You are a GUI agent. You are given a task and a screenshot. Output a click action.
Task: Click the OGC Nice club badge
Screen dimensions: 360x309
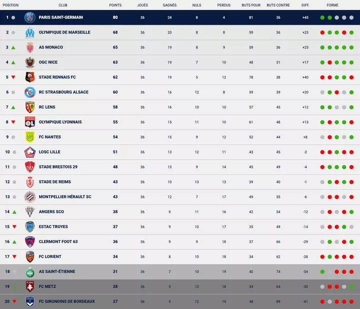(30, 62)
